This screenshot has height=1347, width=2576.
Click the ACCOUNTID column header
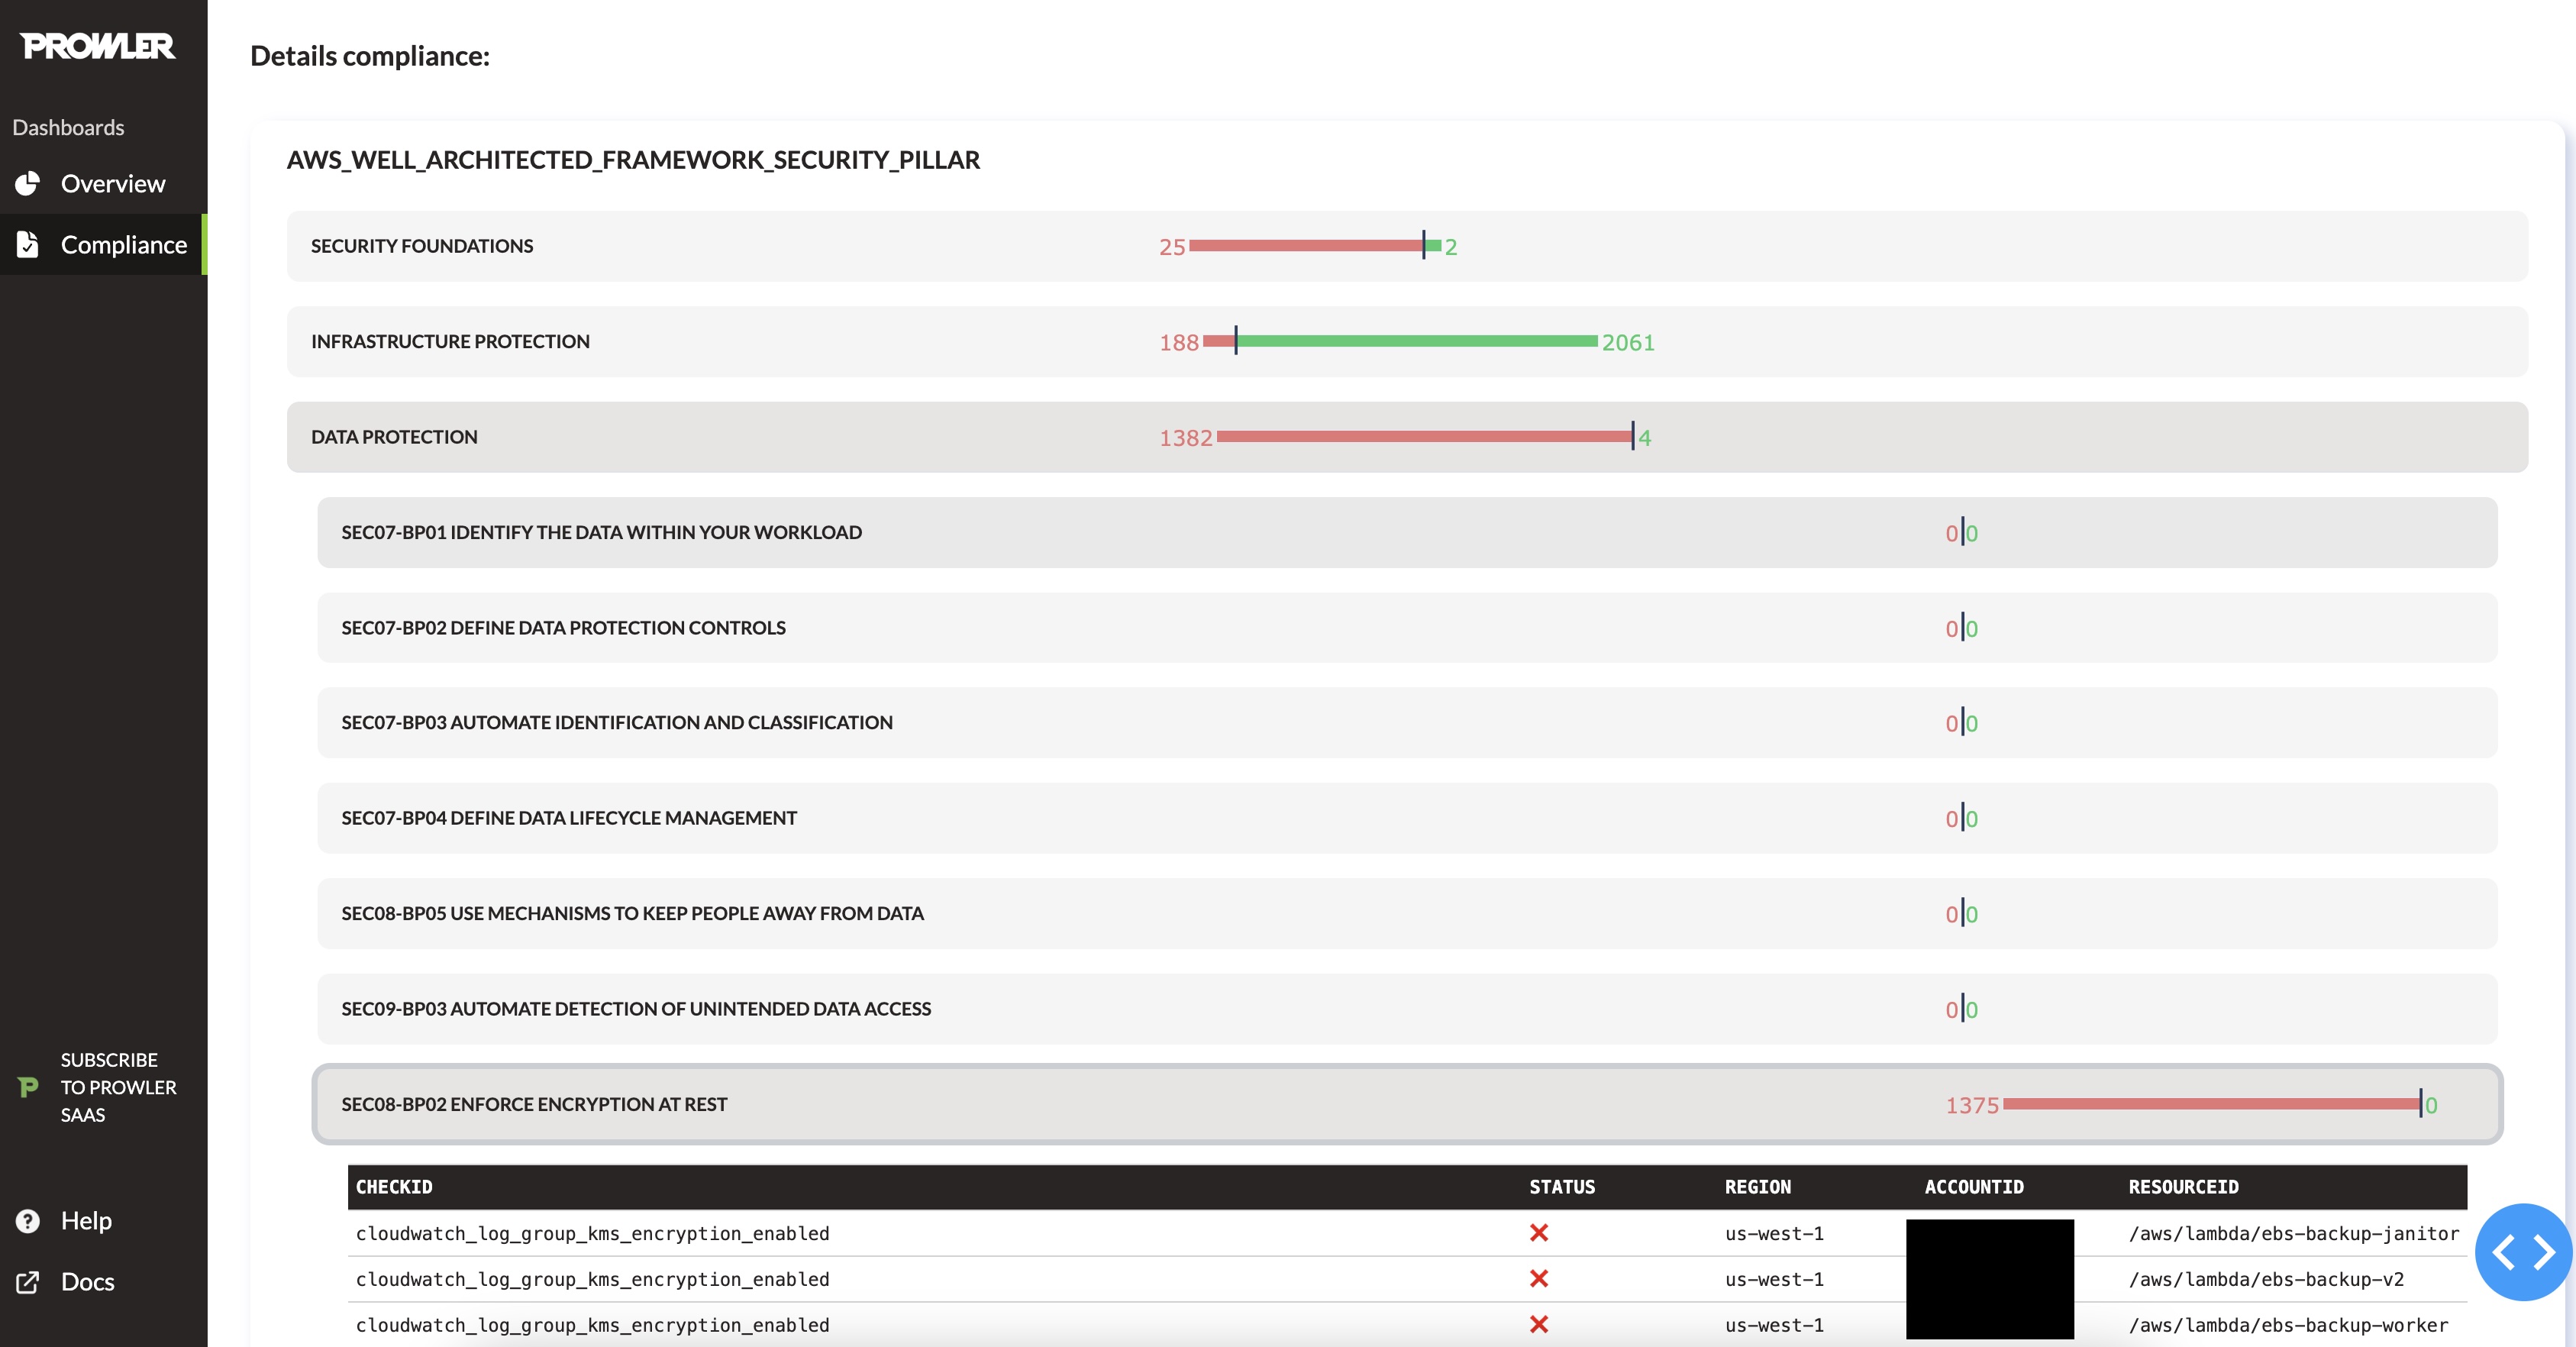pyautogui.click(x=1974, y=1187)
